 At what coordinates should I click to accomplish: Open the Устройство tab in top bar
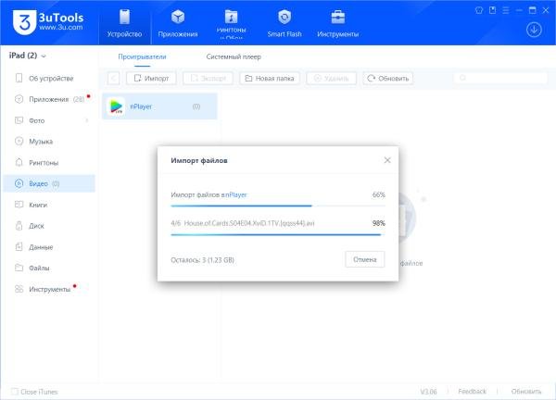pos(124,23)
